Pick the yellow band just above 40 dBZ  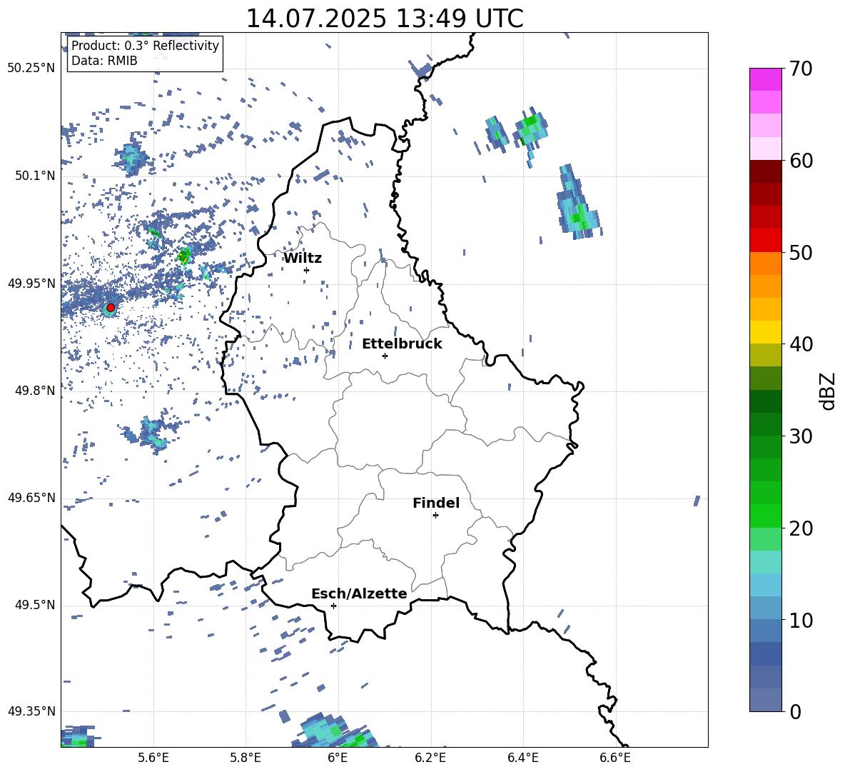pos(766,332)
